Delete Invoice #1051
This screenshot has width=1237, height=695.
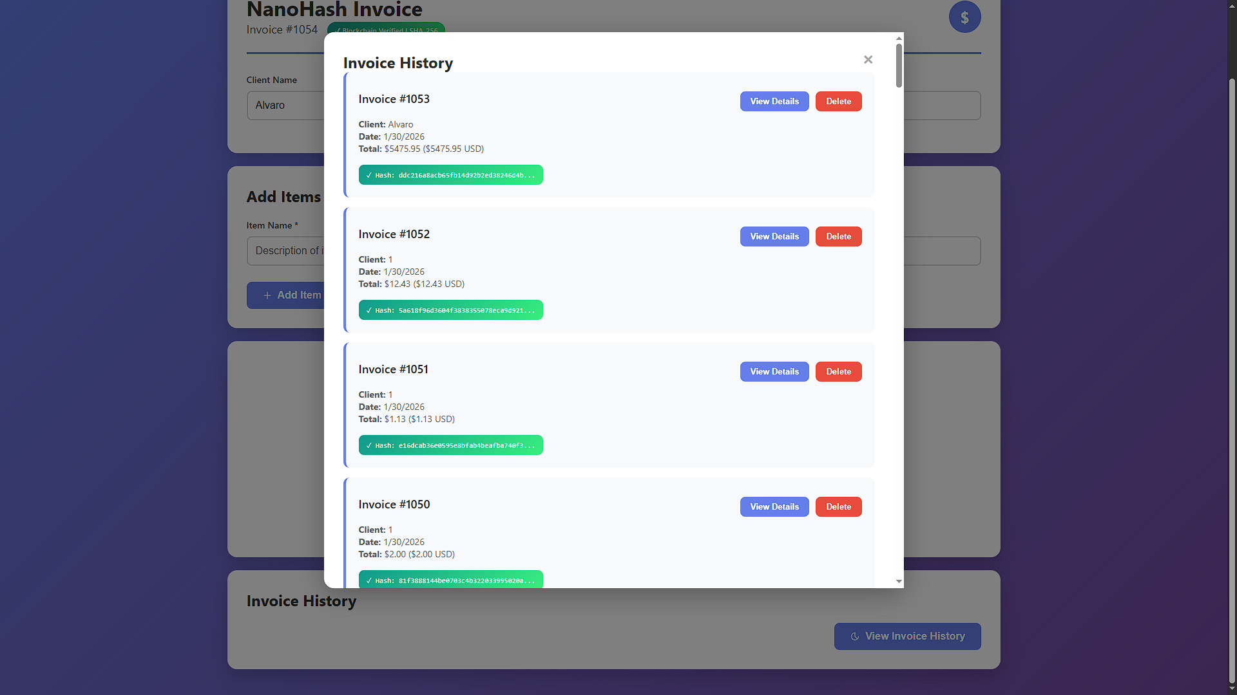click(838, 372)
